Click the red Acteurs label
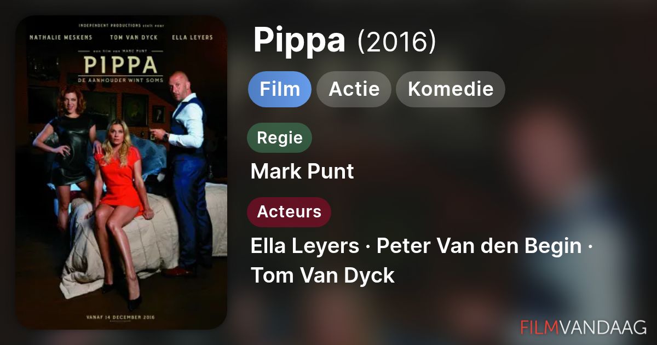Image resolution: width=657 pixels, height=345 pixels. (x=289, y=212)
